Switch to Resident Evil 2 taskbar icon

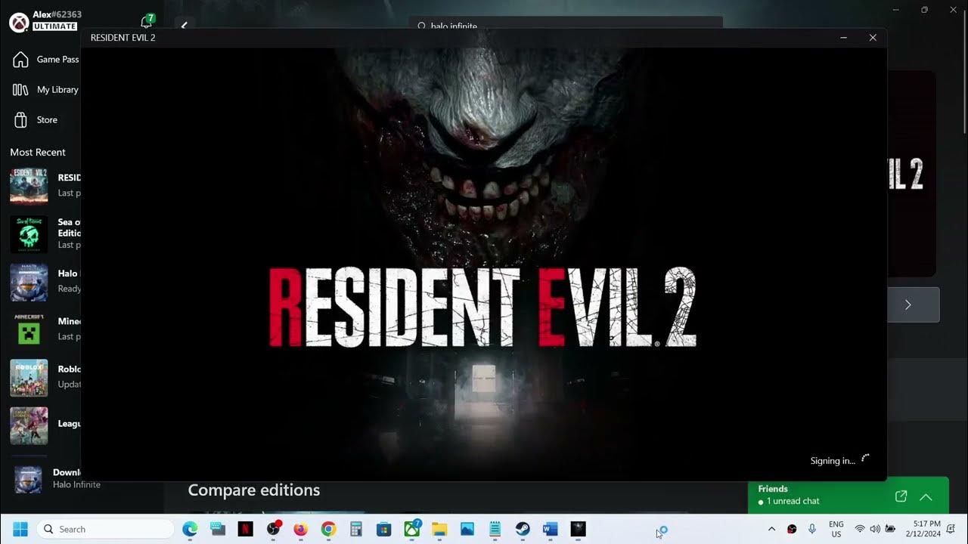point(578,529)
